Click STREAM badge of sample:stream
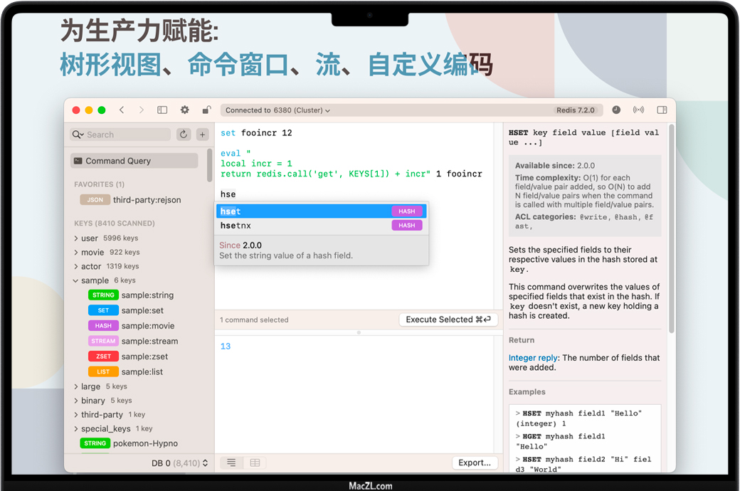This screenshot has width=740, height=491. point(103,341)
